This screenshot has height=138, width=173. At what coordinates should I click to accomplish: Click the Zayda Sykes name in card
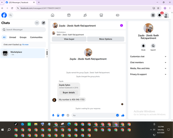pos(65,85)
